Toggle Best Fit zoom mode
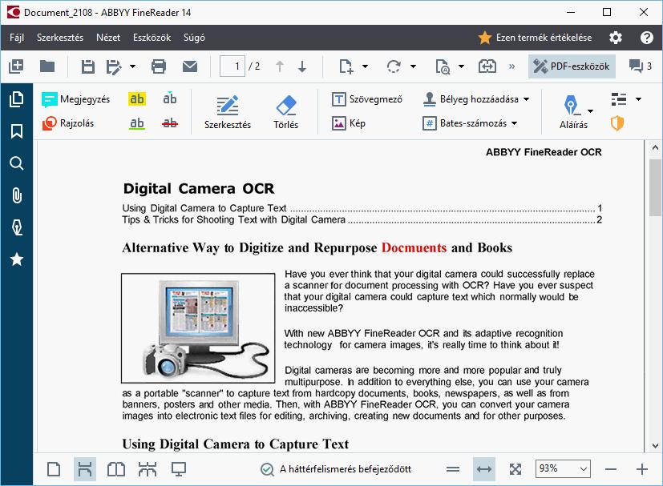Viewport: 663px width, 486px height. point(515,469)
